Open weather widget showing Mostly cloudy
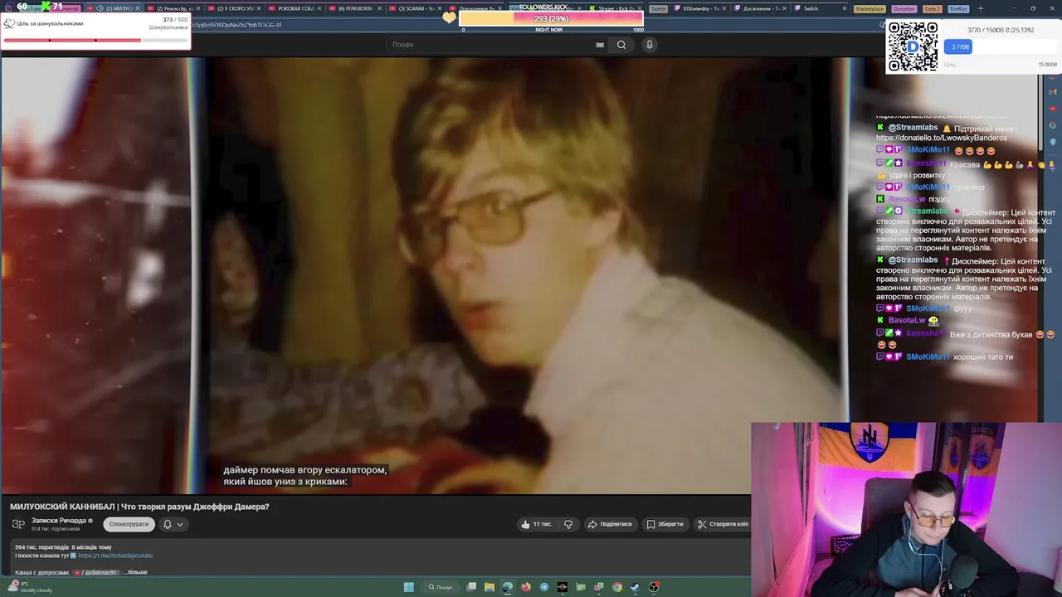1062x597 pixels. (30, 587)
